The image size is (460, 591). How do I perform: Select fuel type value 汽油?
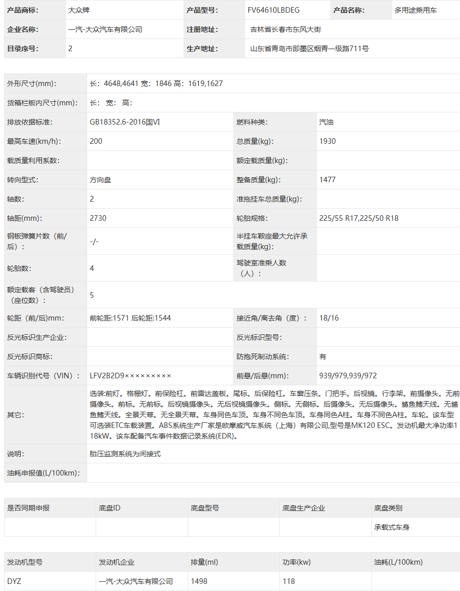click(x=326, y=122)
